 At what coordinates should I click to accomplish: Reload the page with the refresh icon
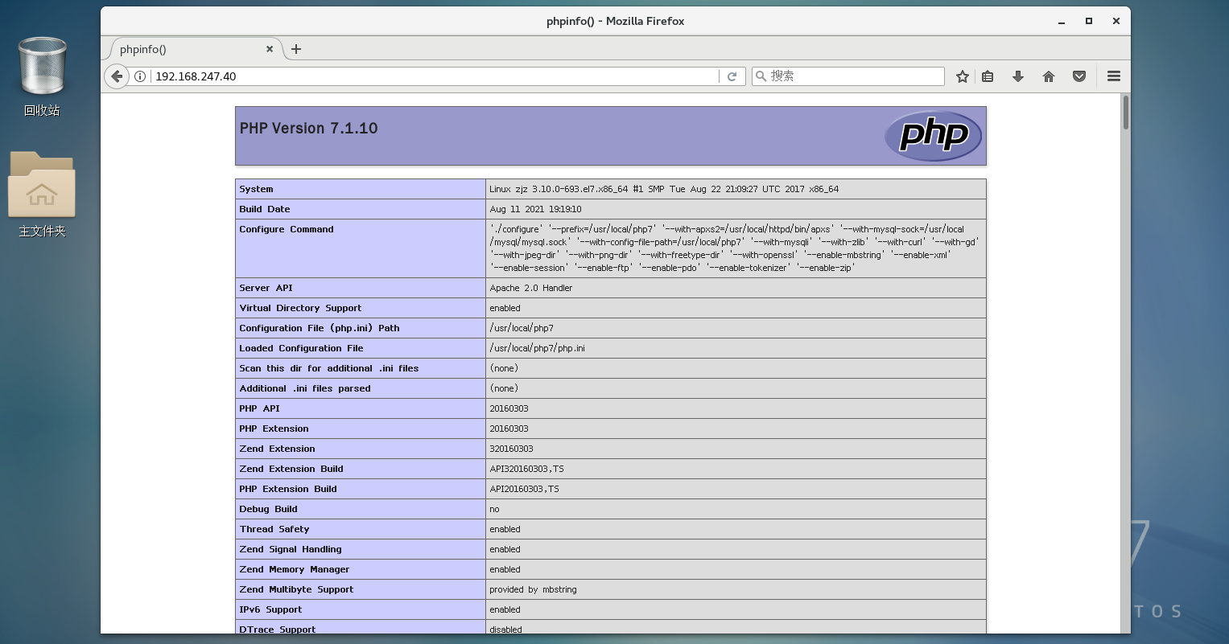[x=732, y=76]
